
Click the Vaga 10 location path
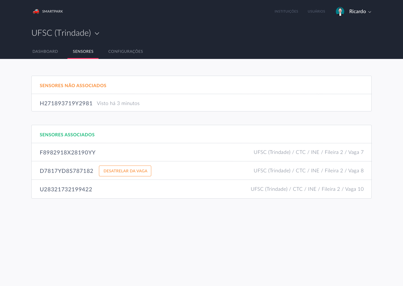tap(307, 189)
